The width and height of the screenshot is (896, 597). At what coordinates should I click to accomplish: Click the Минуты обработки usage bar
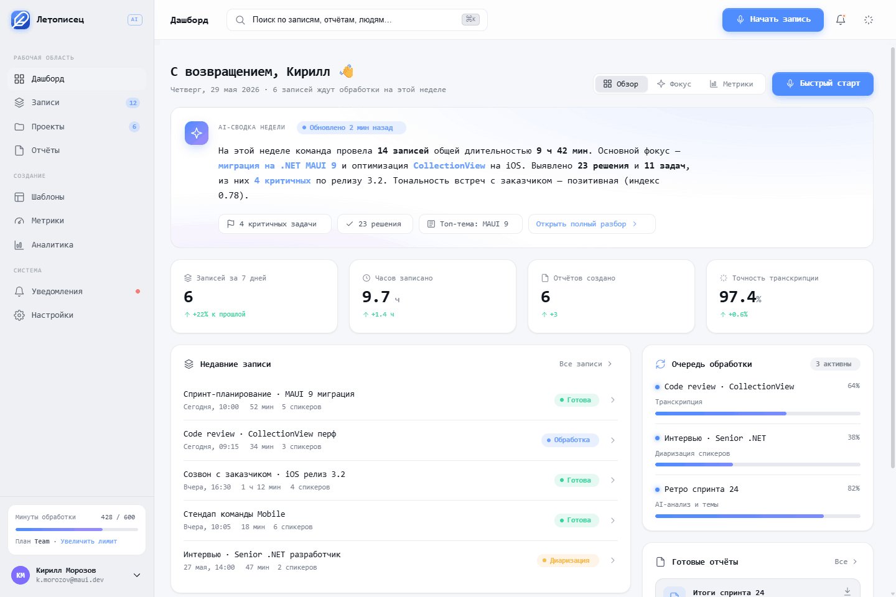coord(77,529)
